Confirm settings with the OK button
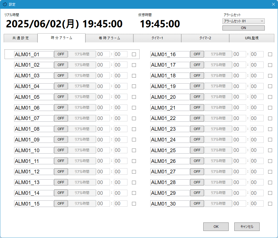Viewport: 278px width, 238px height. pyautogui.click(x=216, y=226)
